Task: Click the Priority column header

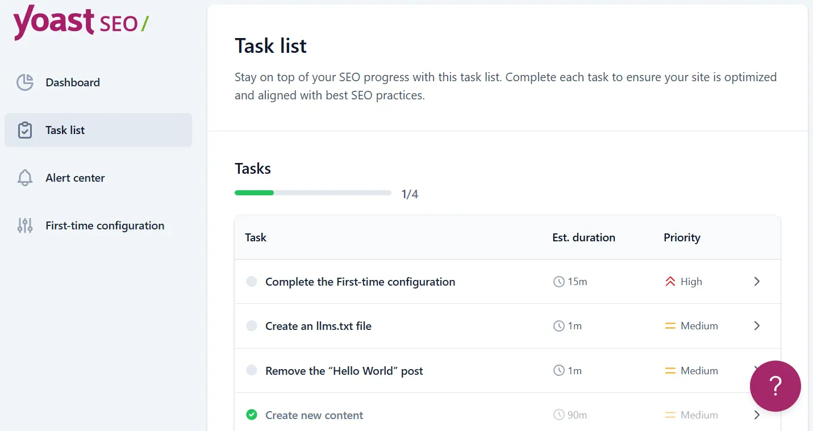Action: pos(682,237)
